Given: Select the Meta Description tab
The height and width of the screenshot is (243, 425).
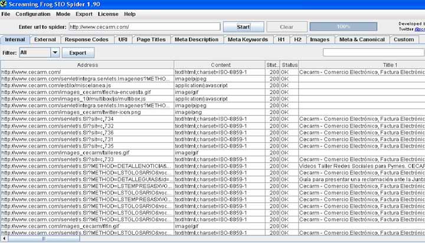Looking at the screenshot, I should coord(196,40).
